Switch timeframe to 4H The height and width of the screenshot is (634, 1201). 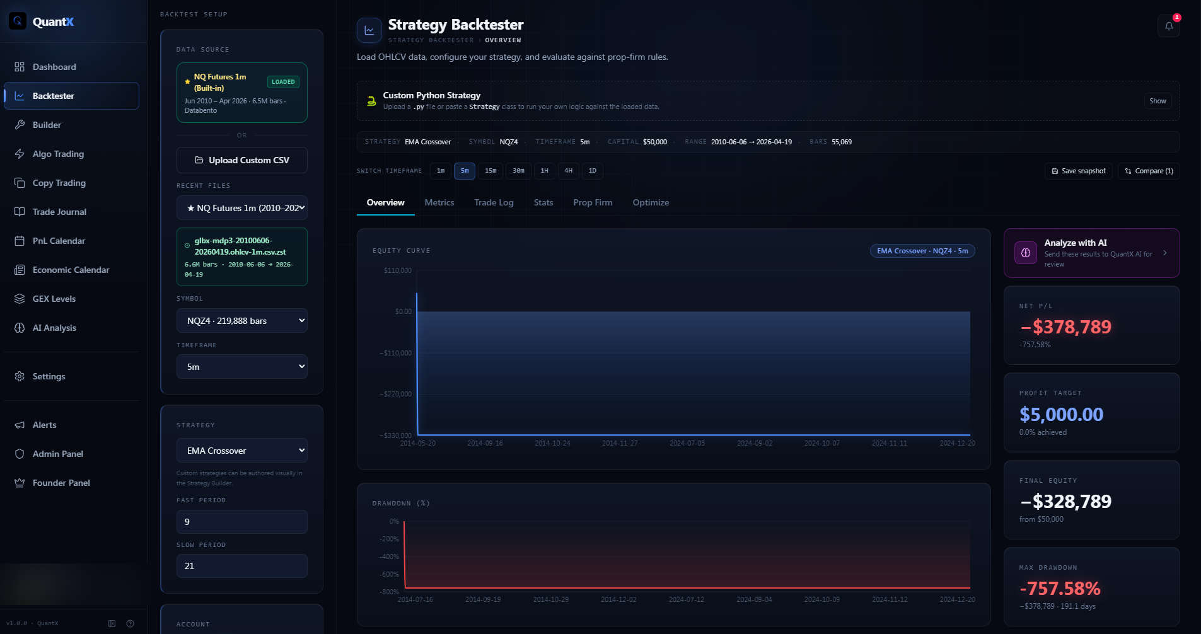(x=568, y=171)
